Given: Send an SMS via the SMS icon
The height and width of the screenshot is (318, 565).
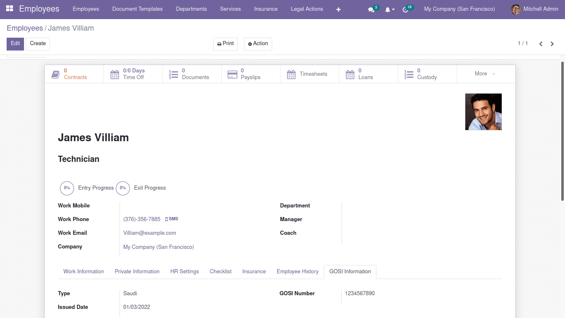Looking at the screenshot, I should tap(171, 219).
